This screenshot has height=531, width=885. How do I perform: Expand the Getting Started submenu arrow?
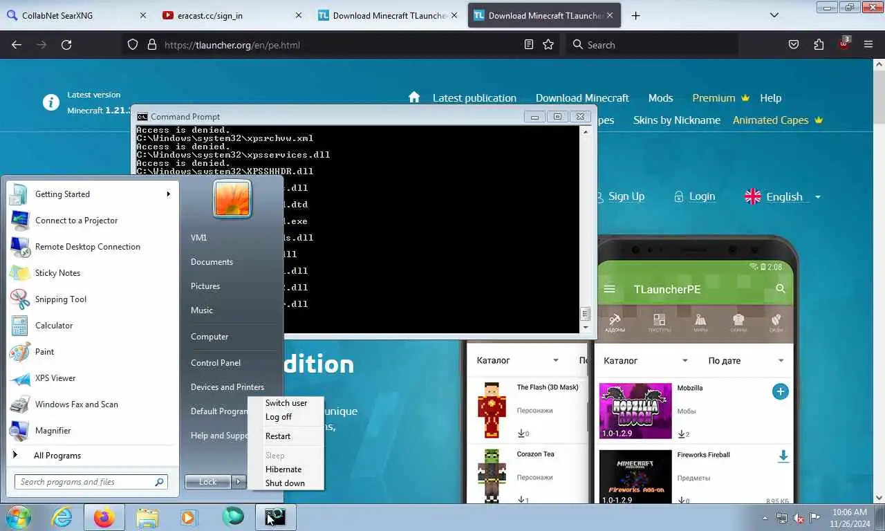click(168, 194)
